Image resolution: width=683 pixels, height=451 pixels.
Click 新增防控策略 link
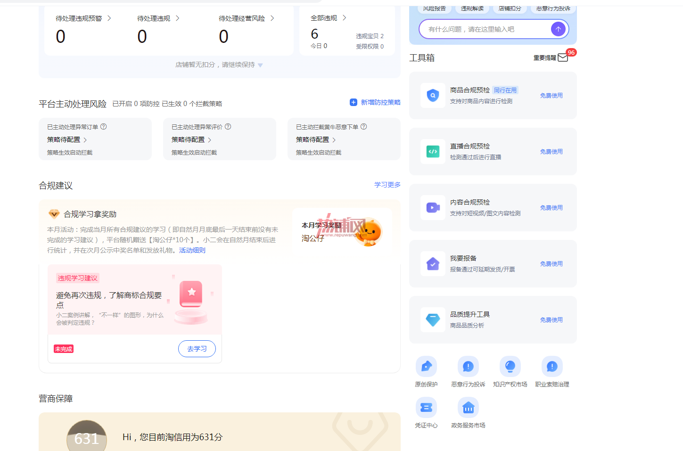(375, 102)
